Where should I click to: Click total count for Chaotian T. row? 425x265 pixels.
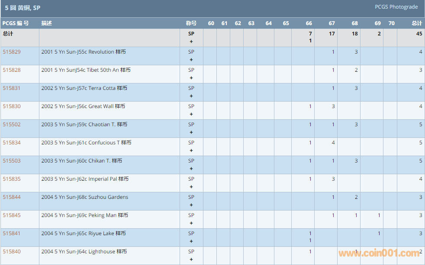[420, 125]
